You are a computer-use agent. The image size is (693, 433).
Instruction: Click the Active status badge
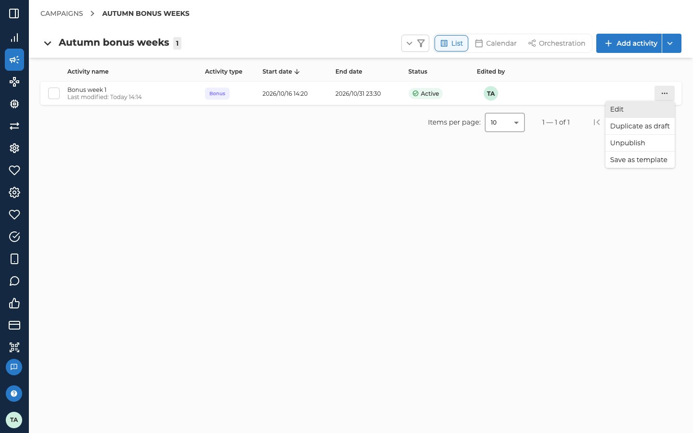click(425, 93)
